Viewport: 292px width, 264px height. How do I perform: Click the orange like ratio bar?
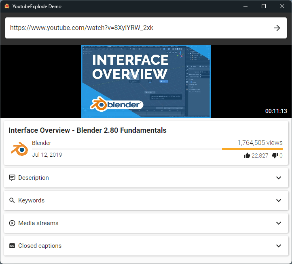click(252, 149)
